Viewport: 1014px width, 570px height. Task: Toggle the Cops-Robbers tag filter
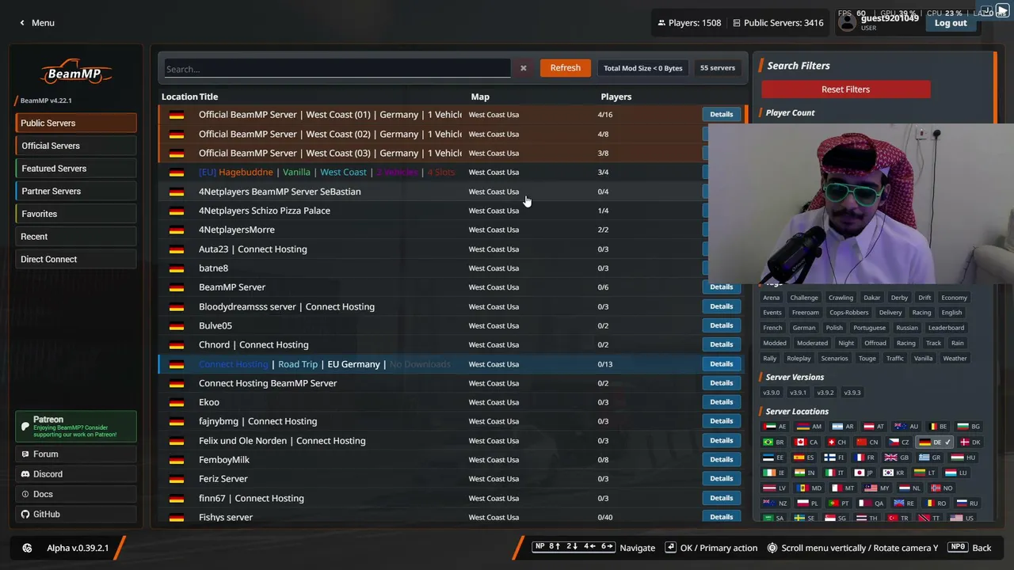(x=848, y=313)
